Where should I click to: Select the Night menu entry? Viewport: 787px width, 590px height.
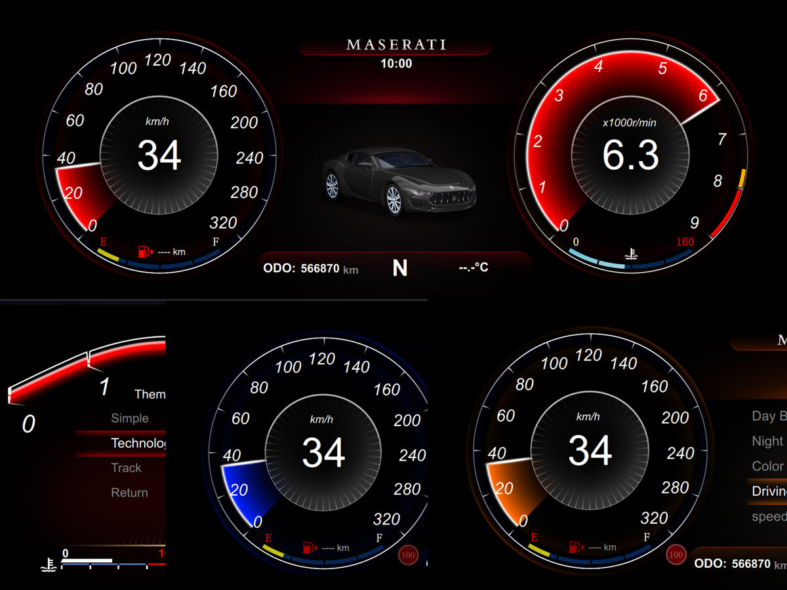767,441
